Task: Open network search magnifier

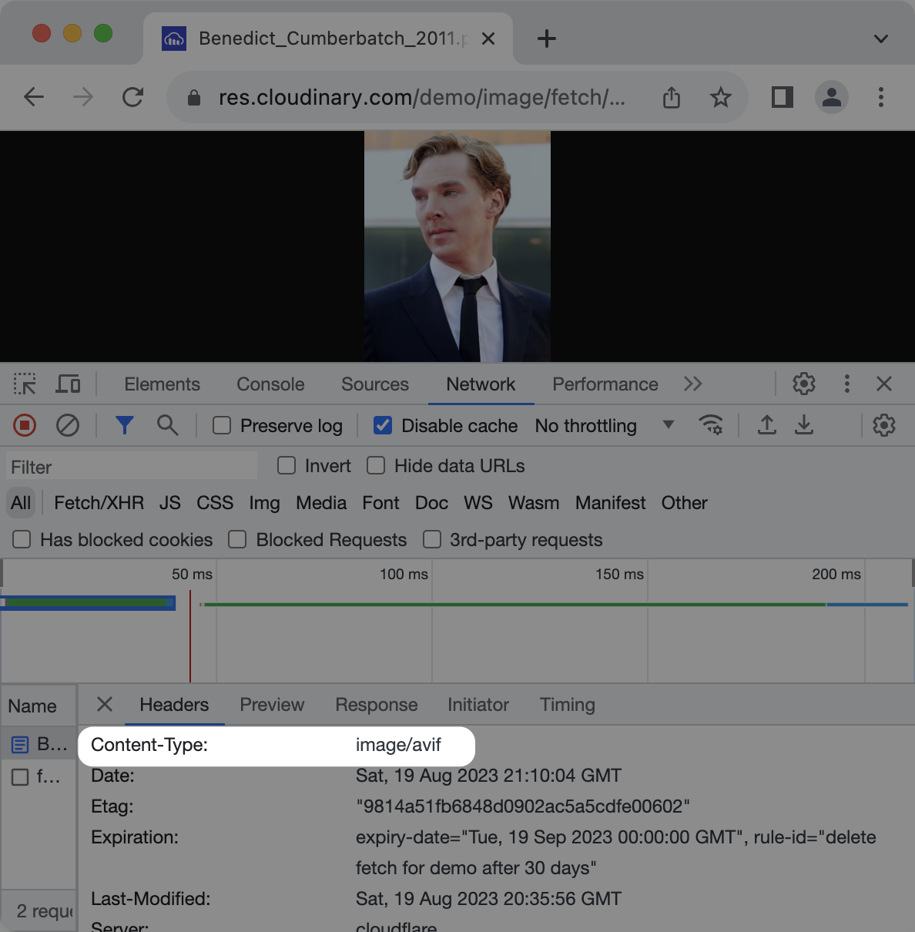Action: [x=167, y=425]
